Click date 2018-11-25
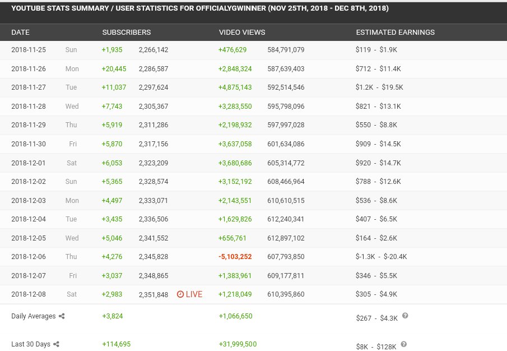This screenshot has width=507, height=351. [x=29, y=50]
